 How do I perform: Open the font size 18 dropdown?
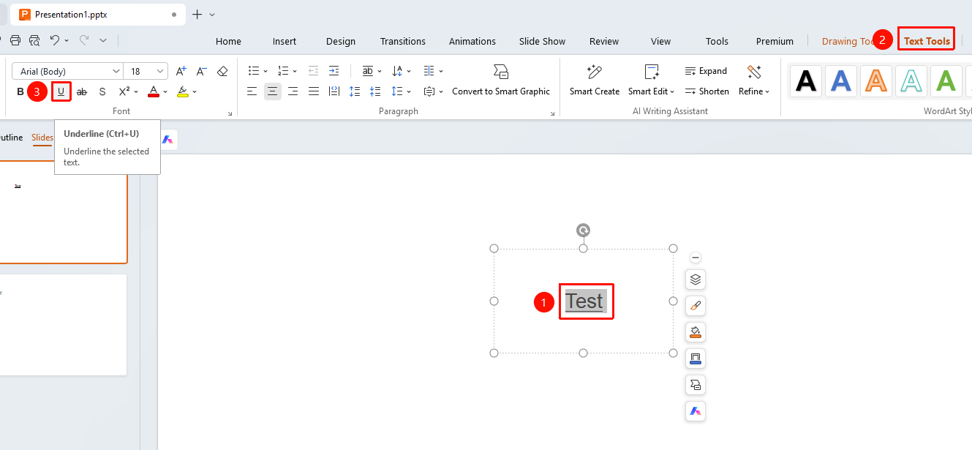pos(160,71)
